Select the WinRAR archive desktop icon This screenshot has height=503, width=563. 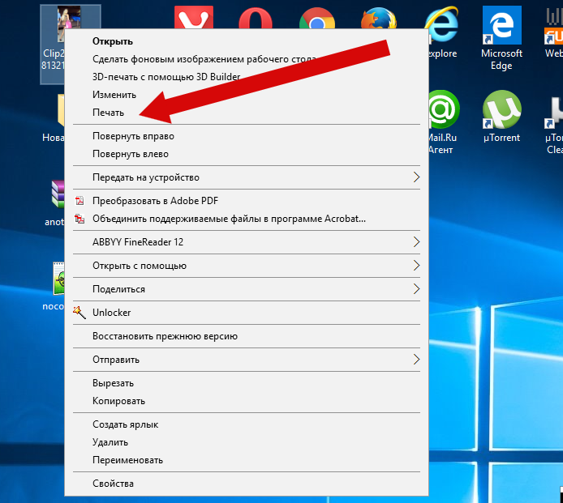58,194
